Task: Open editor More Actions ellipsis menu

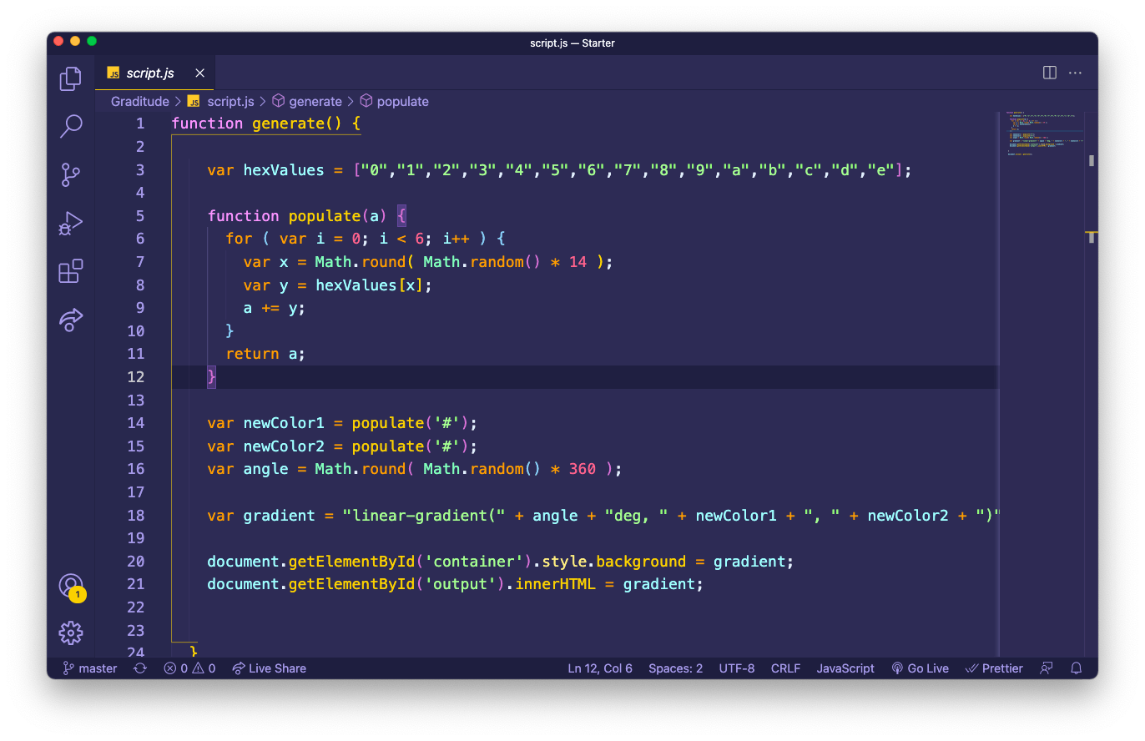Action: [1076, 73]
